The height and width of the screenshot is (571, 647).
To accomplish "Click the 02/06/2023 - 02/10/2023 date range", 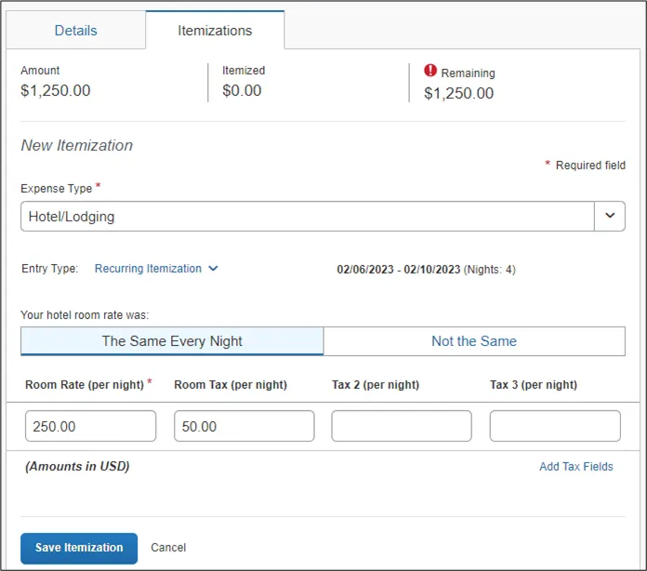I will click(x=398, y=270).
